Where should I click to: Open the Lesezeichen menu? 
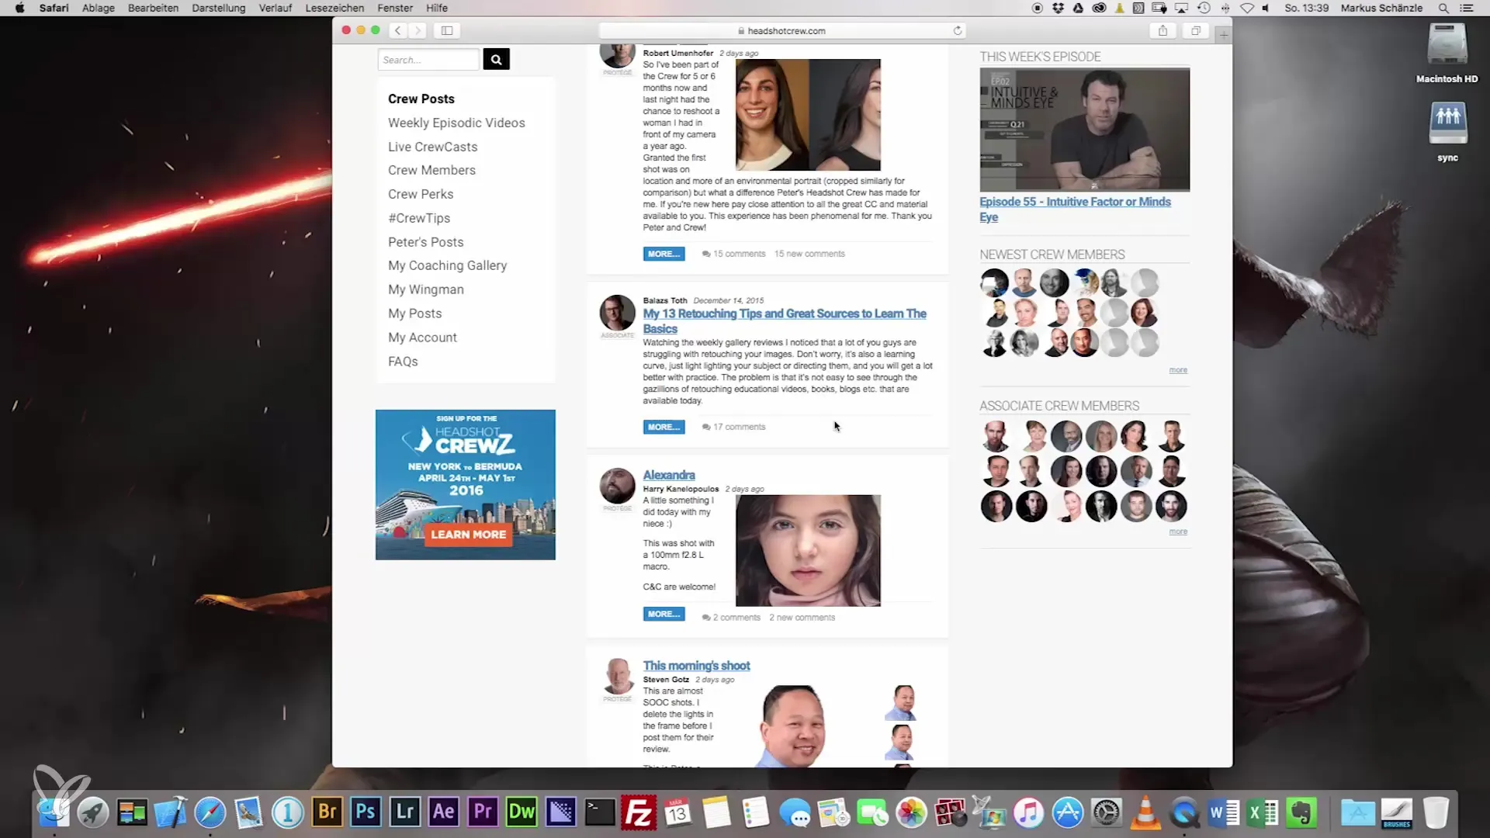[334, 8]
